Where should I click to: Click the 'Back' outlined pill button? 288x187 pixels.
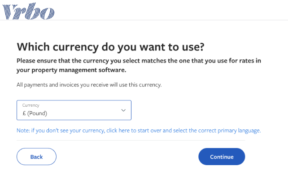[36, 157]
